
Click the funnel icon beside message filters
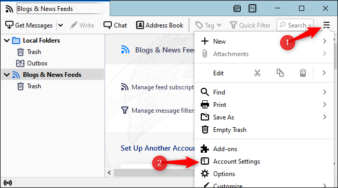pos(125,110)
